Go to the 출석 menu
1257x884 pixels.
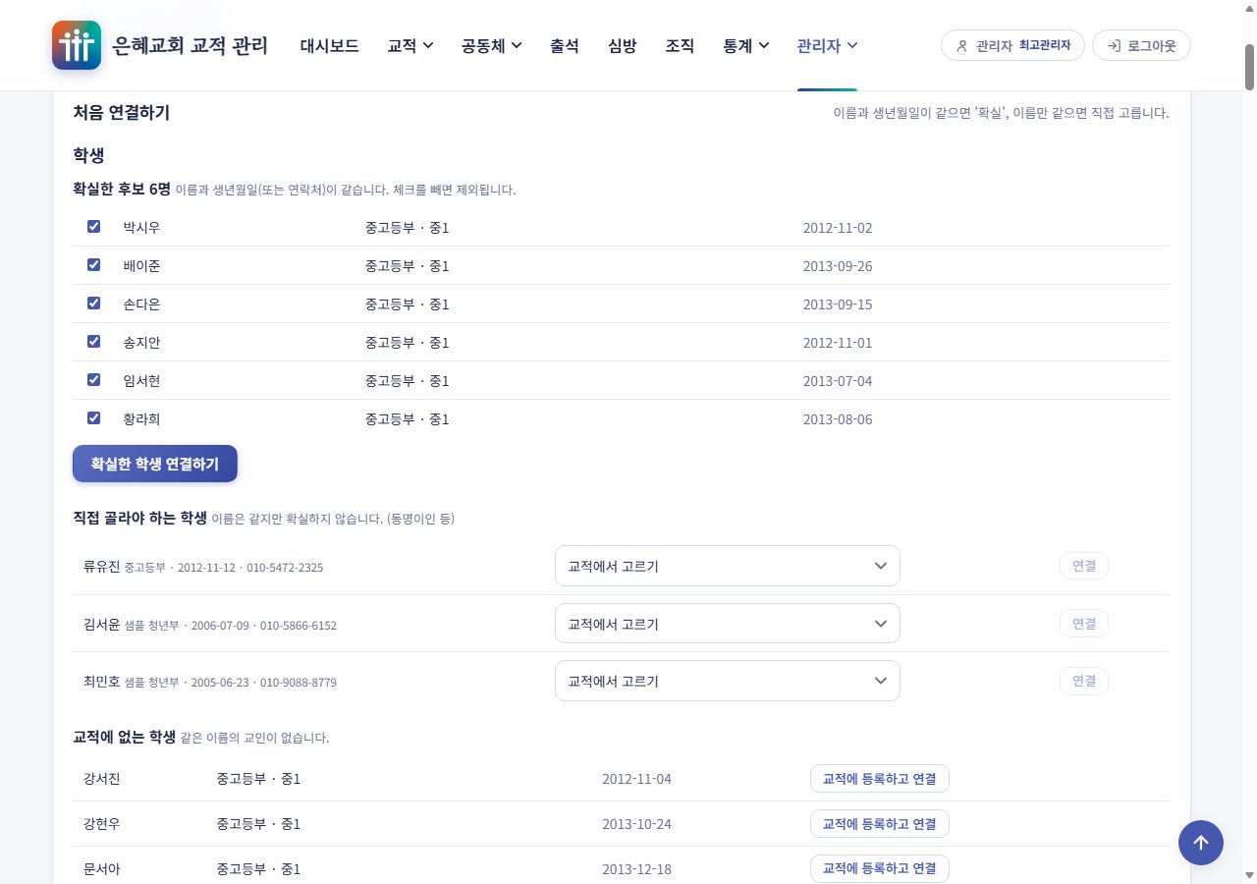click(564, 45)
